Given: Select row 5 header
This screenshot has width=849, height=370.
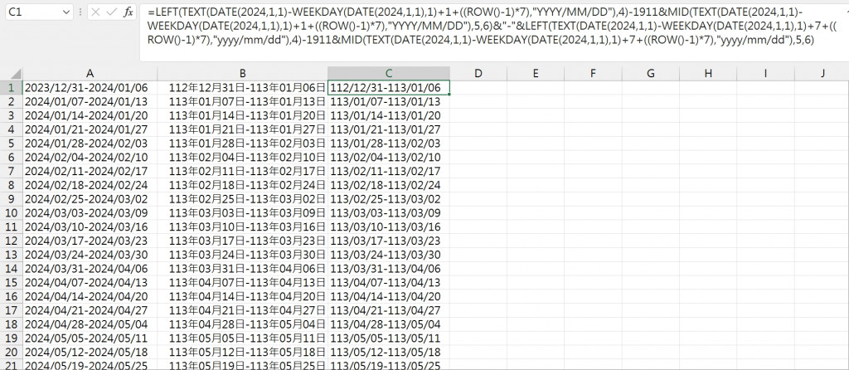Looking at the screenshot, I should (12, 143).
